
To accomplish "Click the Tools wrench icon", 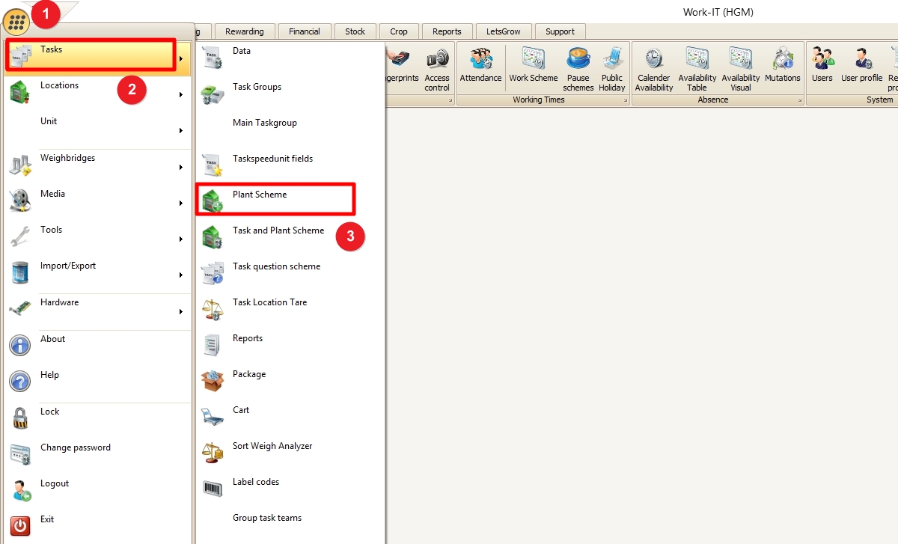I will [20, 236].
